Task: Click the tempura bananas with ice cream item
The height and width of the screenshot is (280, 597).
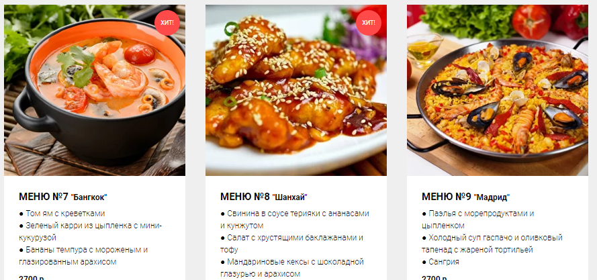Action: click(83, 256)
